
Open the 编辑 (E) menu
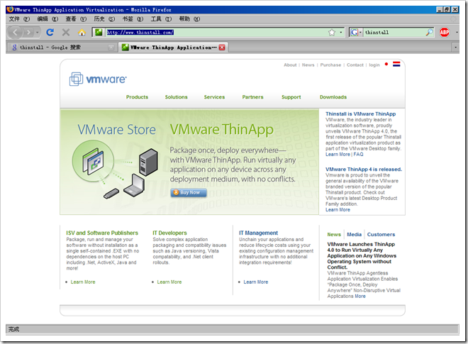pos(48,19)
